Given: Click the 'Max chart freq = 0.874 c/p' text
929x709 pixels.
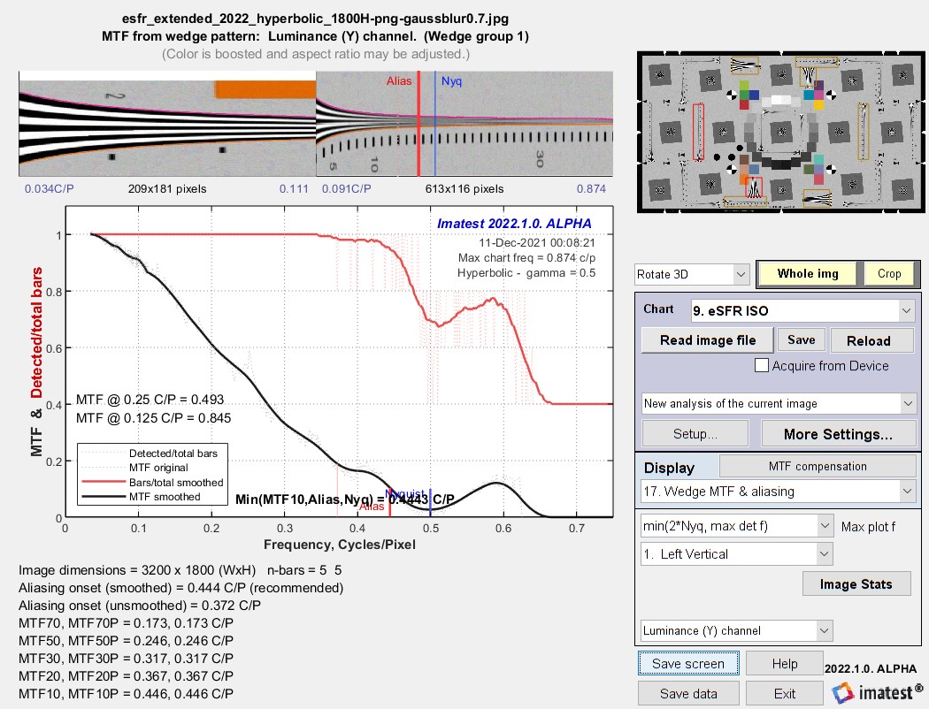Looking at the screenshot, I should point(526,258).
